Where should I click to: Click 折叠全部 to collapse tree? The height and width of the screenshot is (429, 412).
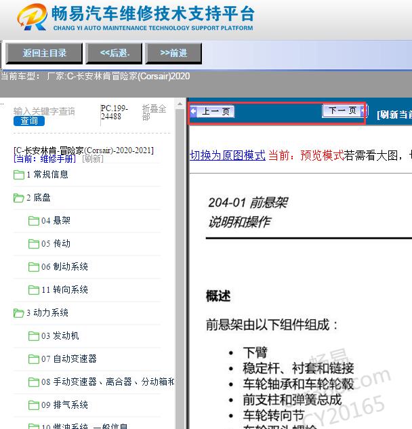154,113
